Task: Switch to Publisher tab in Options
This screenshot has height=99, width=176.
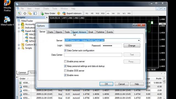Action: 100,32
